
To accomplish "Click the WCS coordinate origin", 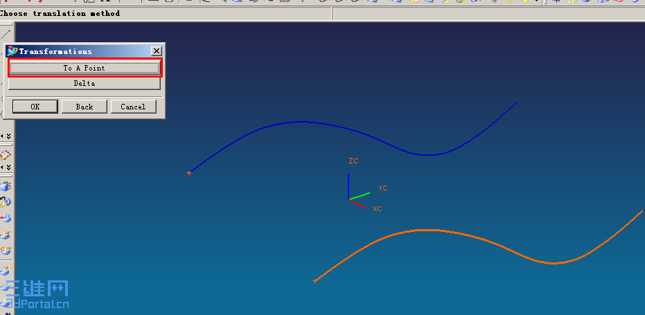I will [x=349, y=200].
